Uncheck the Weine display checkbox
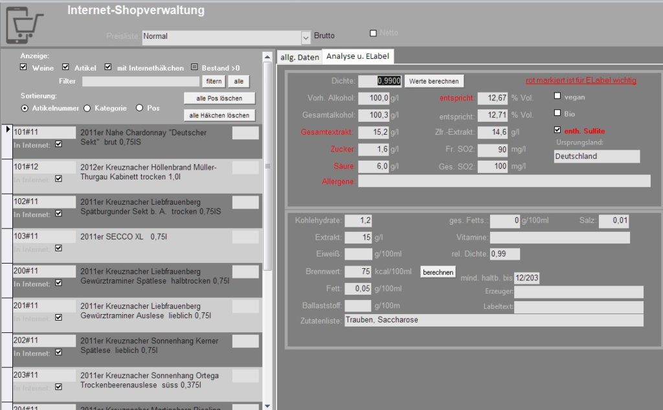 pyautogui.click(x=24, y=67)
